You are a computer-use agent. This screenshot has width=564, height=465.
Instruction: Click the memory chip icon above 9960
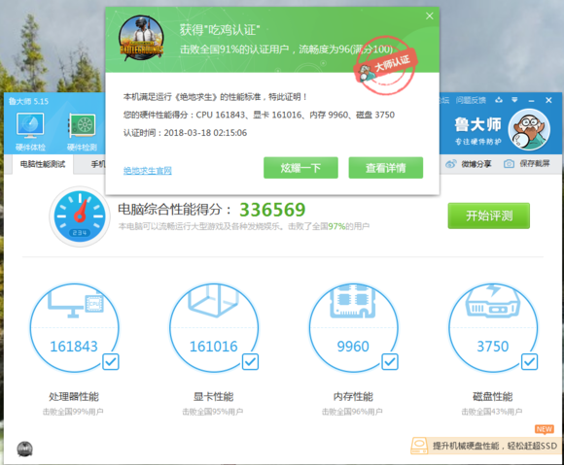(x=353, y=301)
